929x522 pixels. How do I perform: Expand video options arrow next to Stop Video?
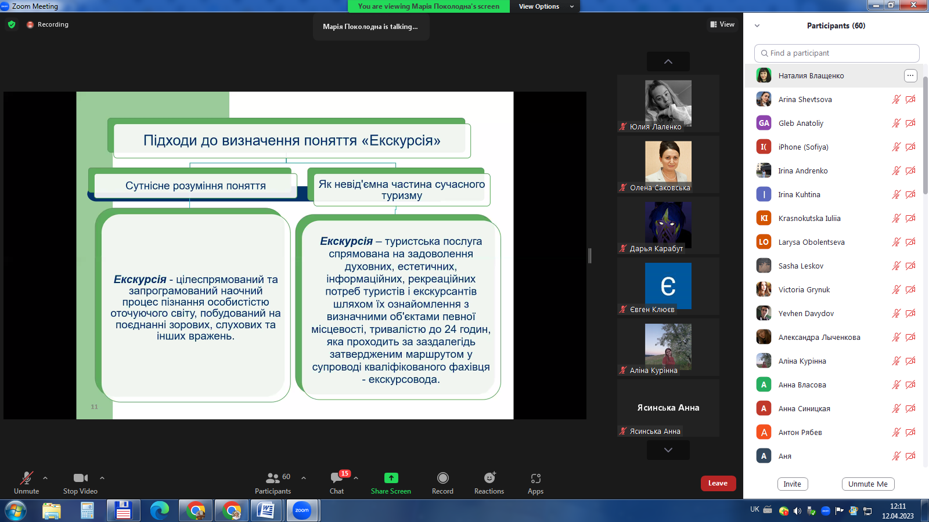point(102,478)
